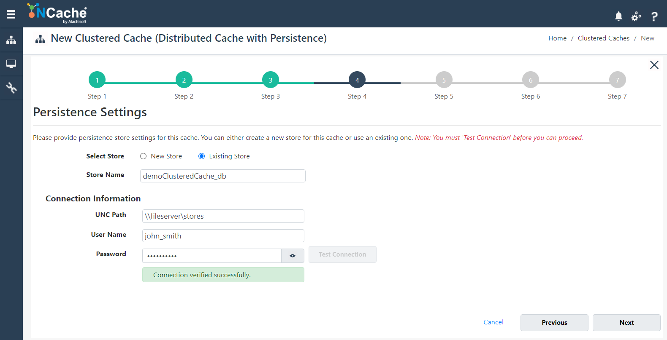This screenshot has height=340, width=667.
Task: Click red Test Connection note text
Action: pyautogui.click(x=499, y=138)
